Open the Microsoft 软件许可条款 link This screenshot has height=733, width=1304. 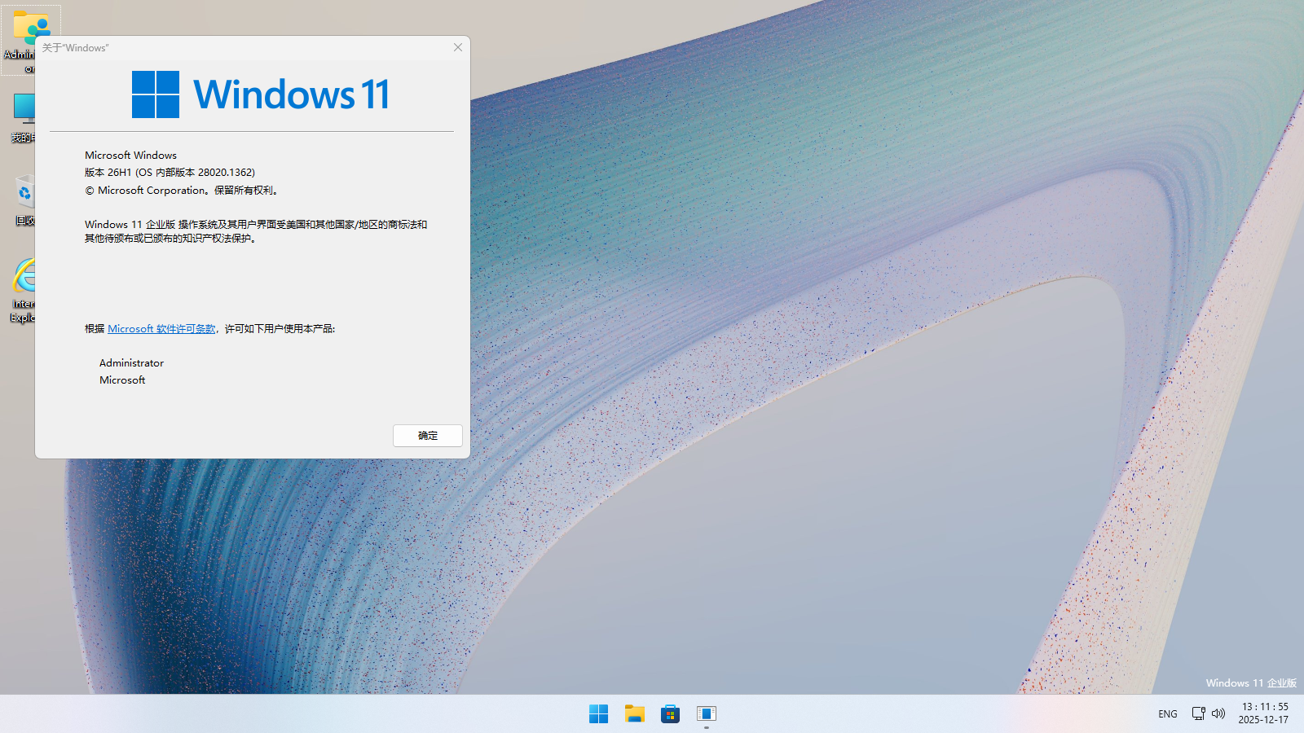click(x=161, y=329)
